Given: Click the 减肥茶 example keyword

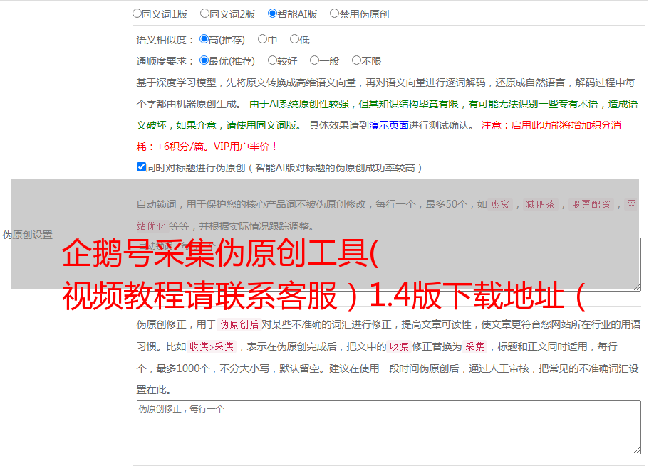Looking at the screenshot, I should click(x=540, y=204).
